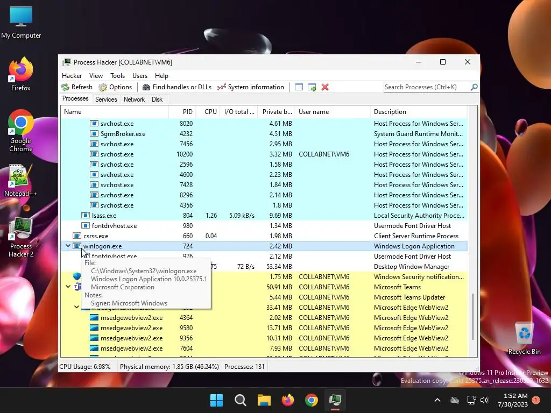The height and width of the screenshot is (413, 551).
Task: Open My Computer desktop icon
Action: [x=21, y=23]
